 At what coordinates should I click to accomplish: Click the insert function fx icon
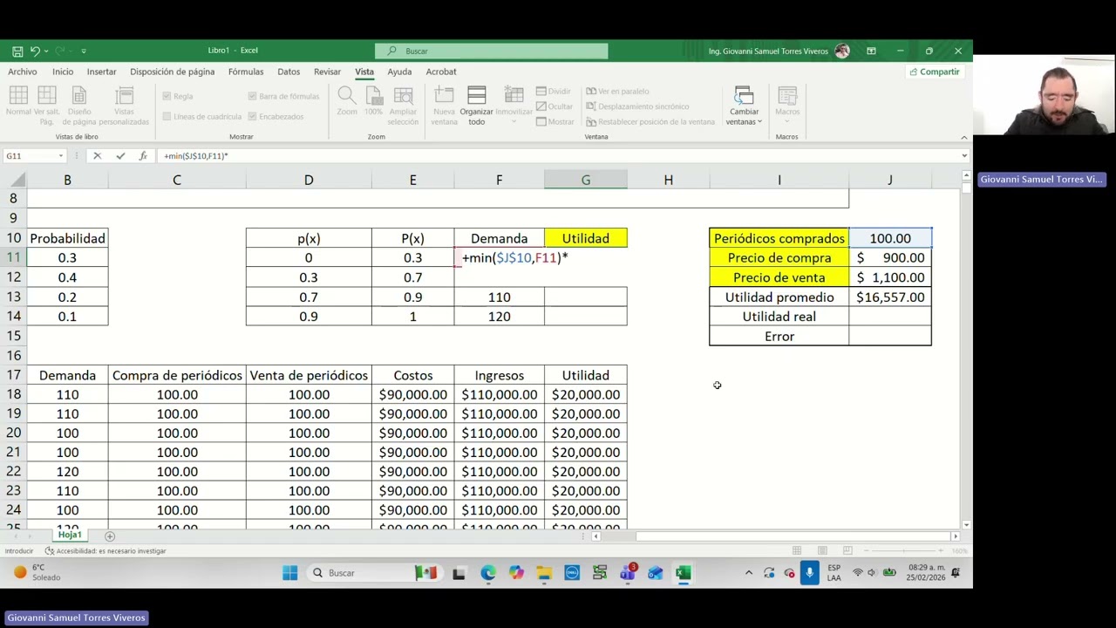(143, 156)
